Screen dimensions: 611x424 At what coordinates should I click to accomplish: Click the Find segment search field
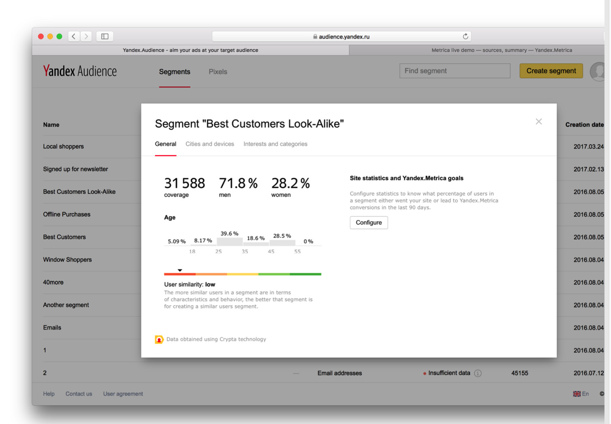pos(455,71)
